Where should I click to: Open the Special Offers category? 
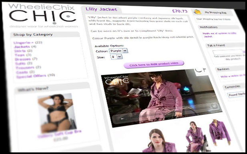pyautogui.click(x=31, y=76)
